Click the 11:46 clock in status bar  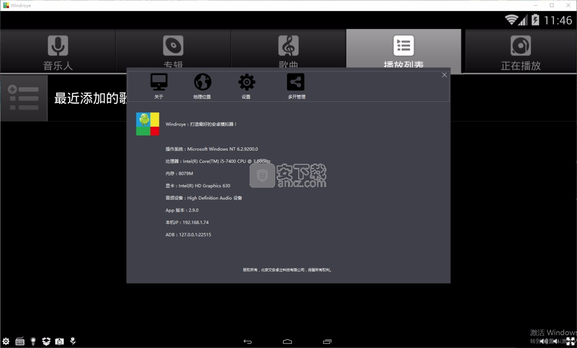click(558, 21)
